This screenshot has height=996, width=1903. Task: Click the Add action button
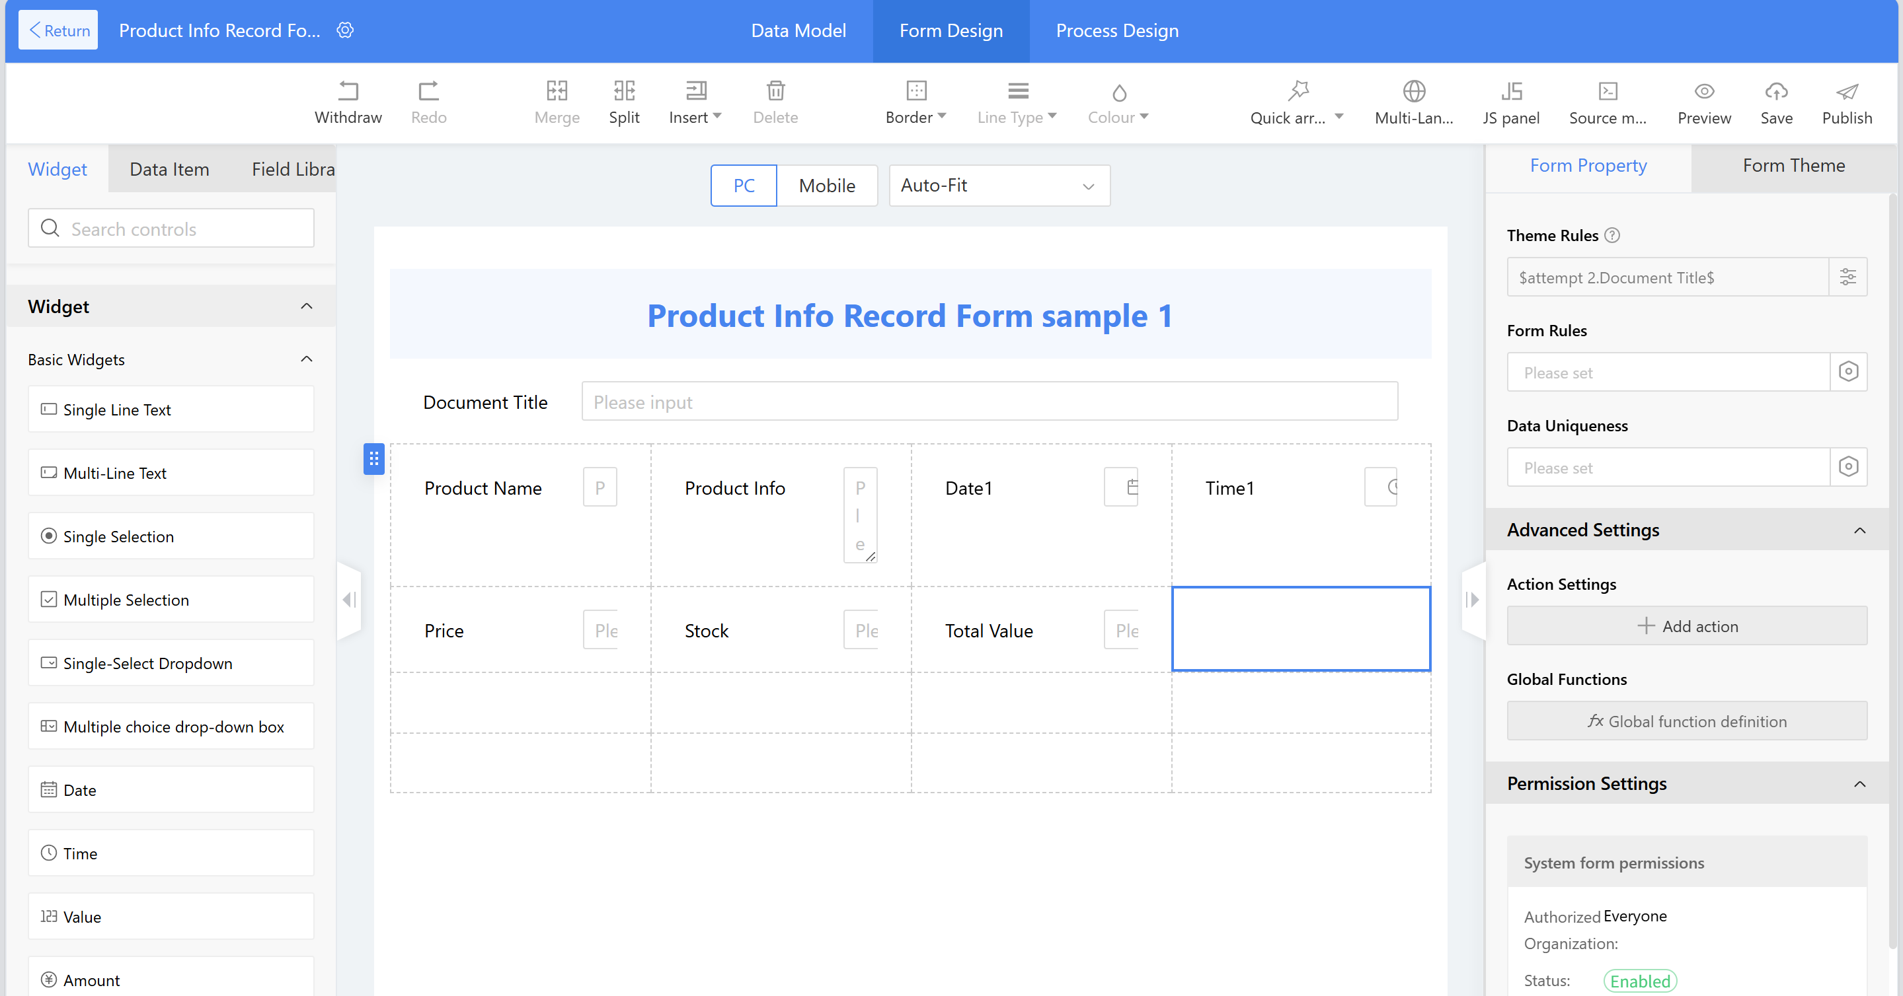point(1687,626)
